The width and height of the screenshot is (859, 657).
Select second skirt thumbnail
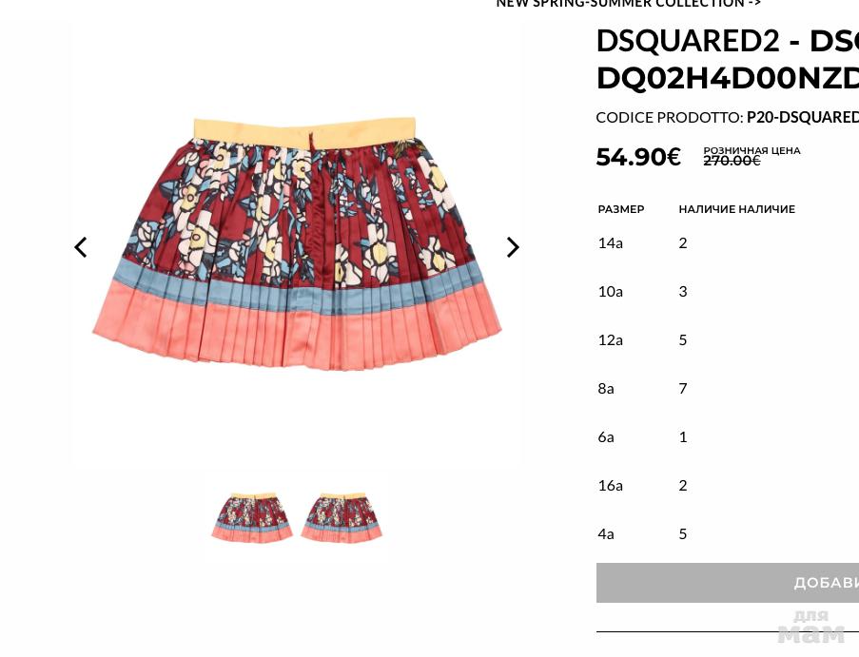click(342, 517)
